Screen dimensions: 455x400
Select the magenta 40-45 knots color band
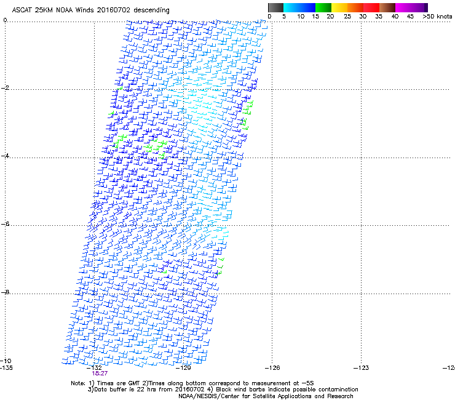point(403,7)
